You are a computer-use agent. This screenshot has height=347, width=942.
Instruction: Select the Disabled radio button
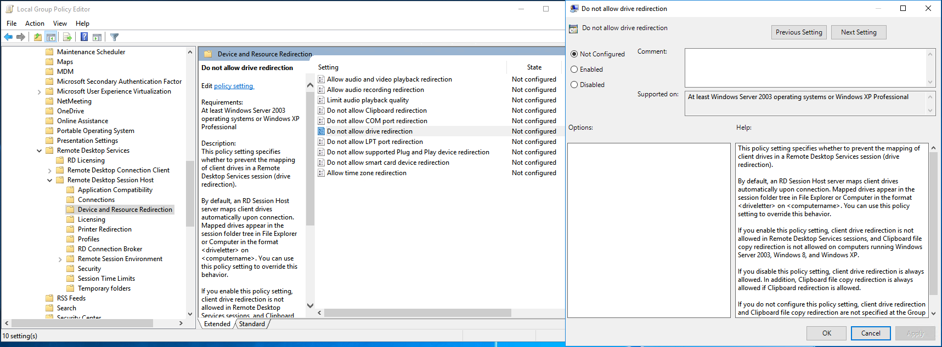[x=574, y=85]
